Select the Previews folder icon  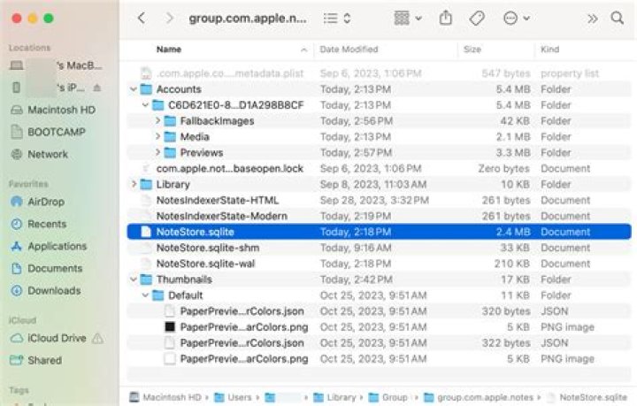pyautogui.click(x=170, y=152)
